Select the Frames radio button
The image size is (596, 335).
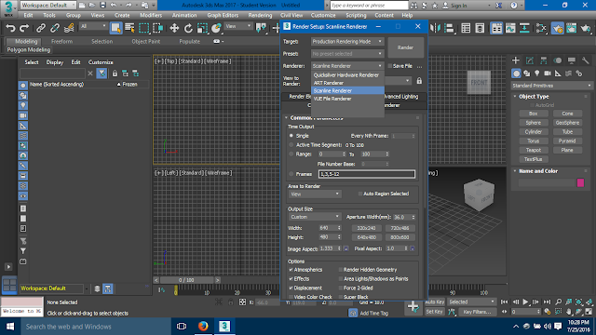click(291, 174)
